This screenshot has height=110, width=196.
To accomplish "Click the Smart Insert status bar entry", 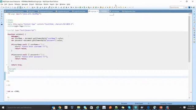I will [139, 104].
